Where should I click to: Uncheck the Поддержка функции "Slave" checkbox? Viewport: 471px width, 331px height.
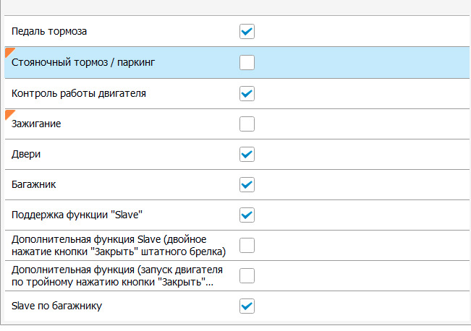(x=247, y=215)
